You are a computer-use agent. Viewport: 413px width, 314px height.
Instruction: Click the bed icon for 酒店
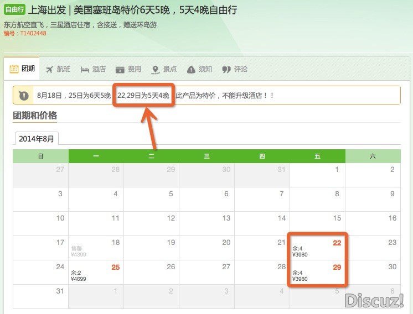(85, 70)
